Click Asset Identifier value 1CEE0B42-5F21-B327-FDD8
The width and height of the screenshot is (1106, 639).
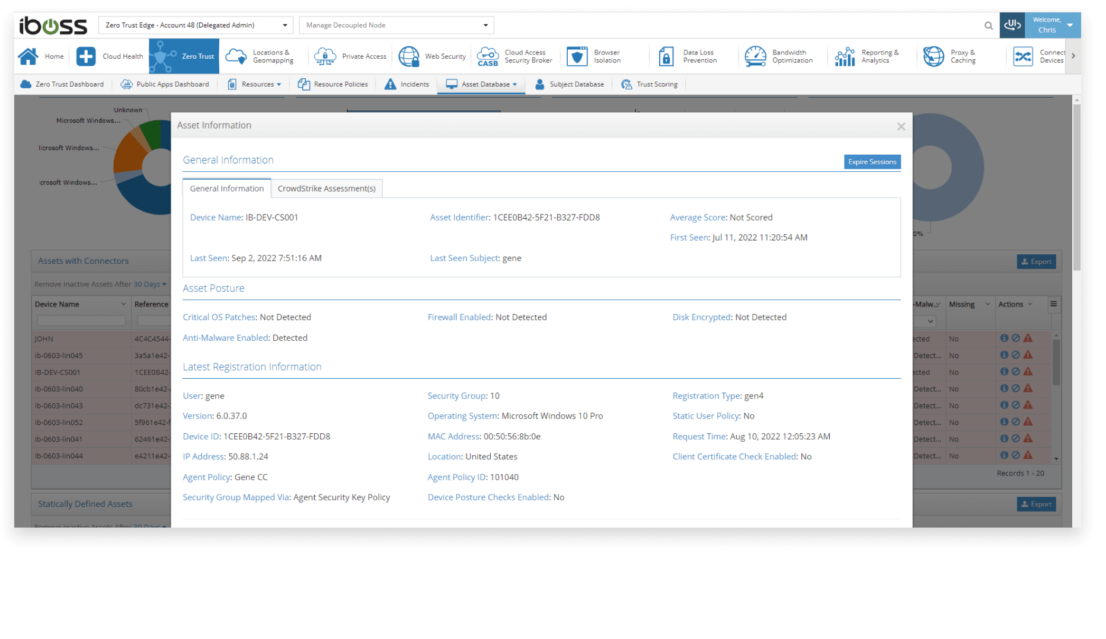[x=546, y=218]
